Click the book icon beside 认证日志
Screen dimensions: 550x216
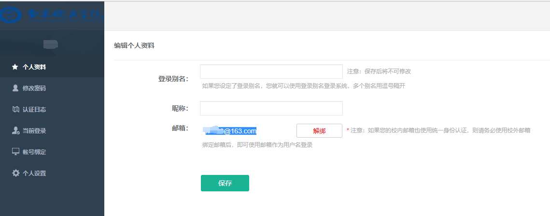pos(15,109)
